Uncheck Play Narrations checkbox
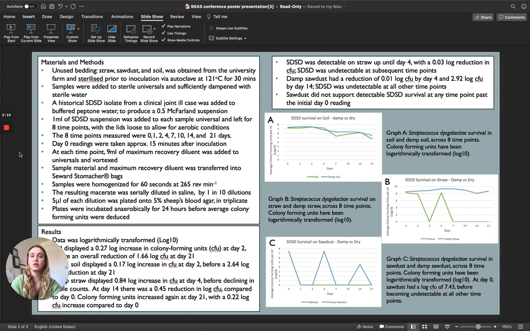 coord(163,26)
